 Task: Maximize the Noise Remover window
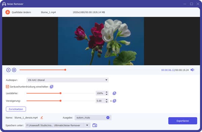[x=192, y=4]
